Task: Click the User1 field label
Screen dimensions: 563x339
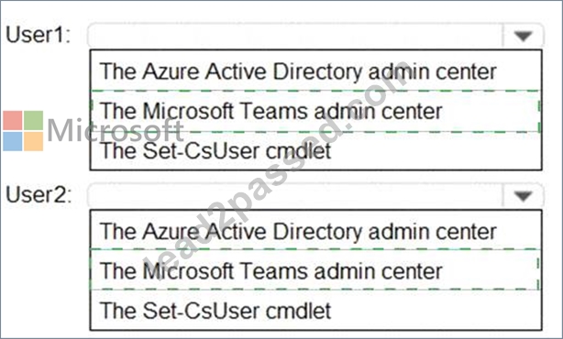Action: pos(39,35)
